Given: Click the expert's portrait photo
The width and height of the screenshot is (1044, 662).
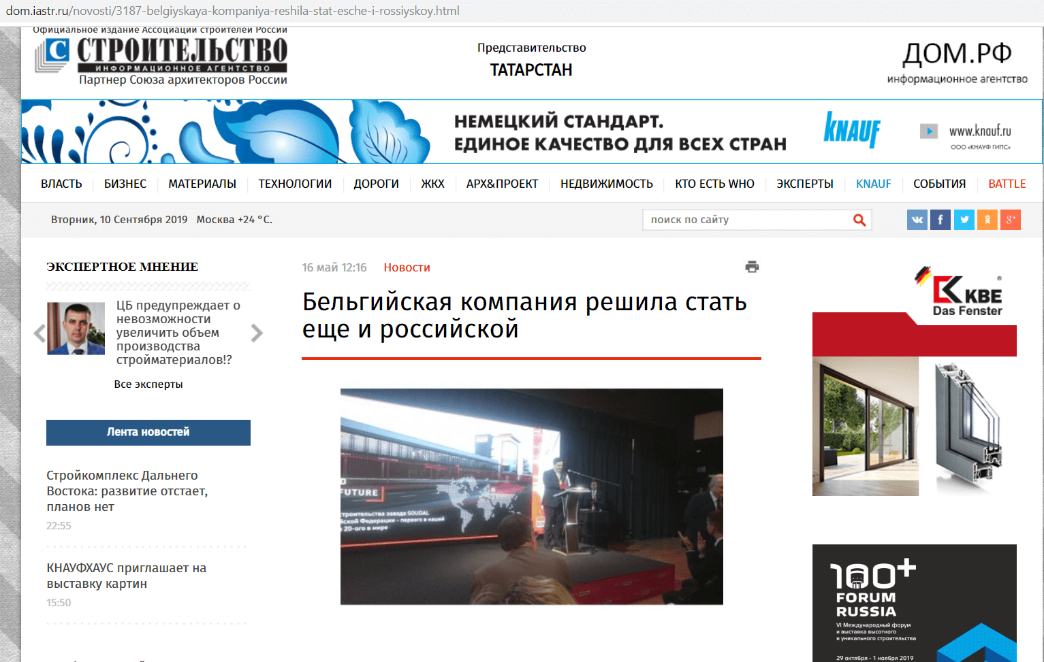Looking at the screenshot, I should (76, 329).
